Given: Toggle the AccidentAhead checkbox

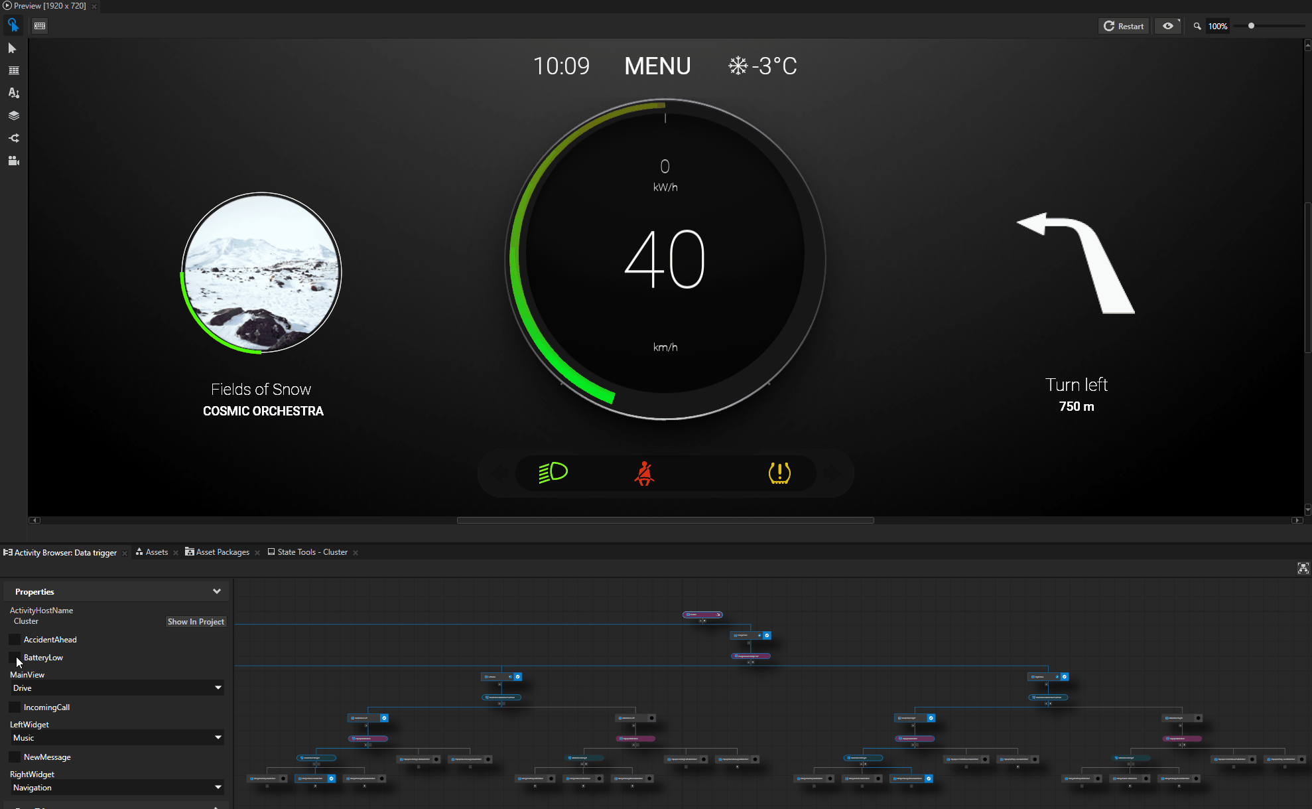Looking at the screenshot, I should point(15,639).
